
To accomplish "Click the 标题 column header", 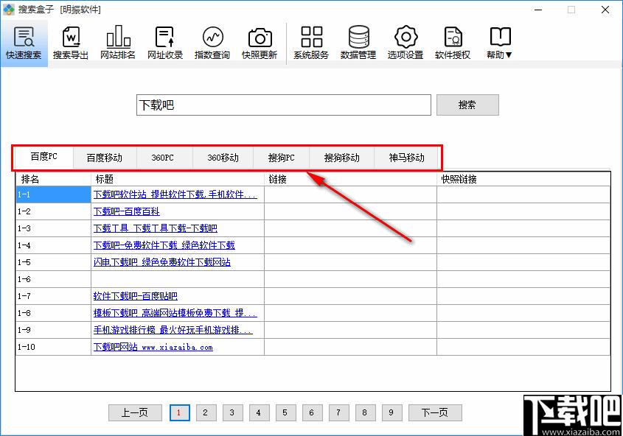I will pyautogui.click(x=178, y=179).
